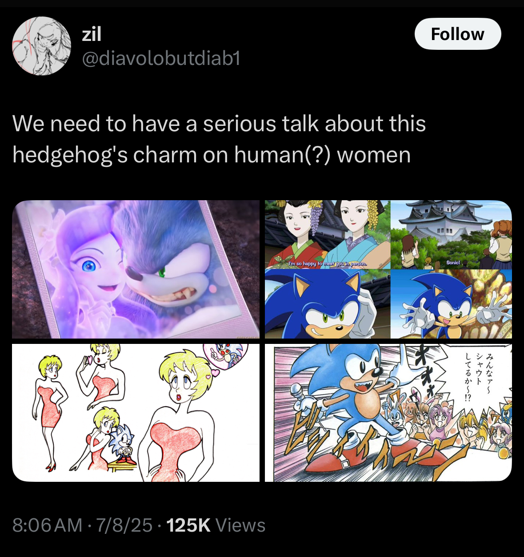
Task: Click the close-up Sonic face anime panel
Action: [x=328, y=304]
